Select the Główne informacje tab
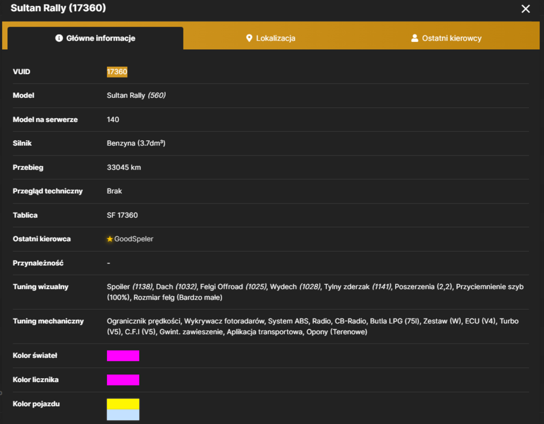544x424 pixels. click(96, 38)
